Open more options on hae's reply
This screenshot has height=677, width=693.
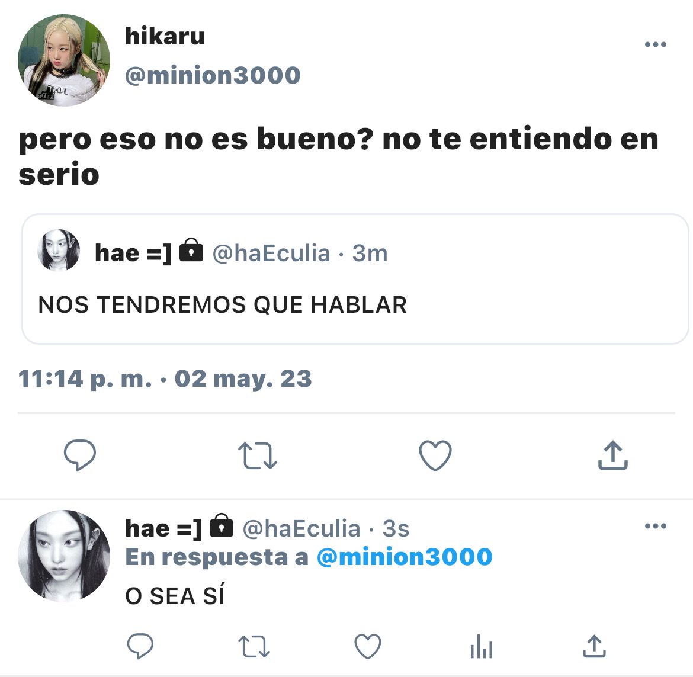[656, 526]
